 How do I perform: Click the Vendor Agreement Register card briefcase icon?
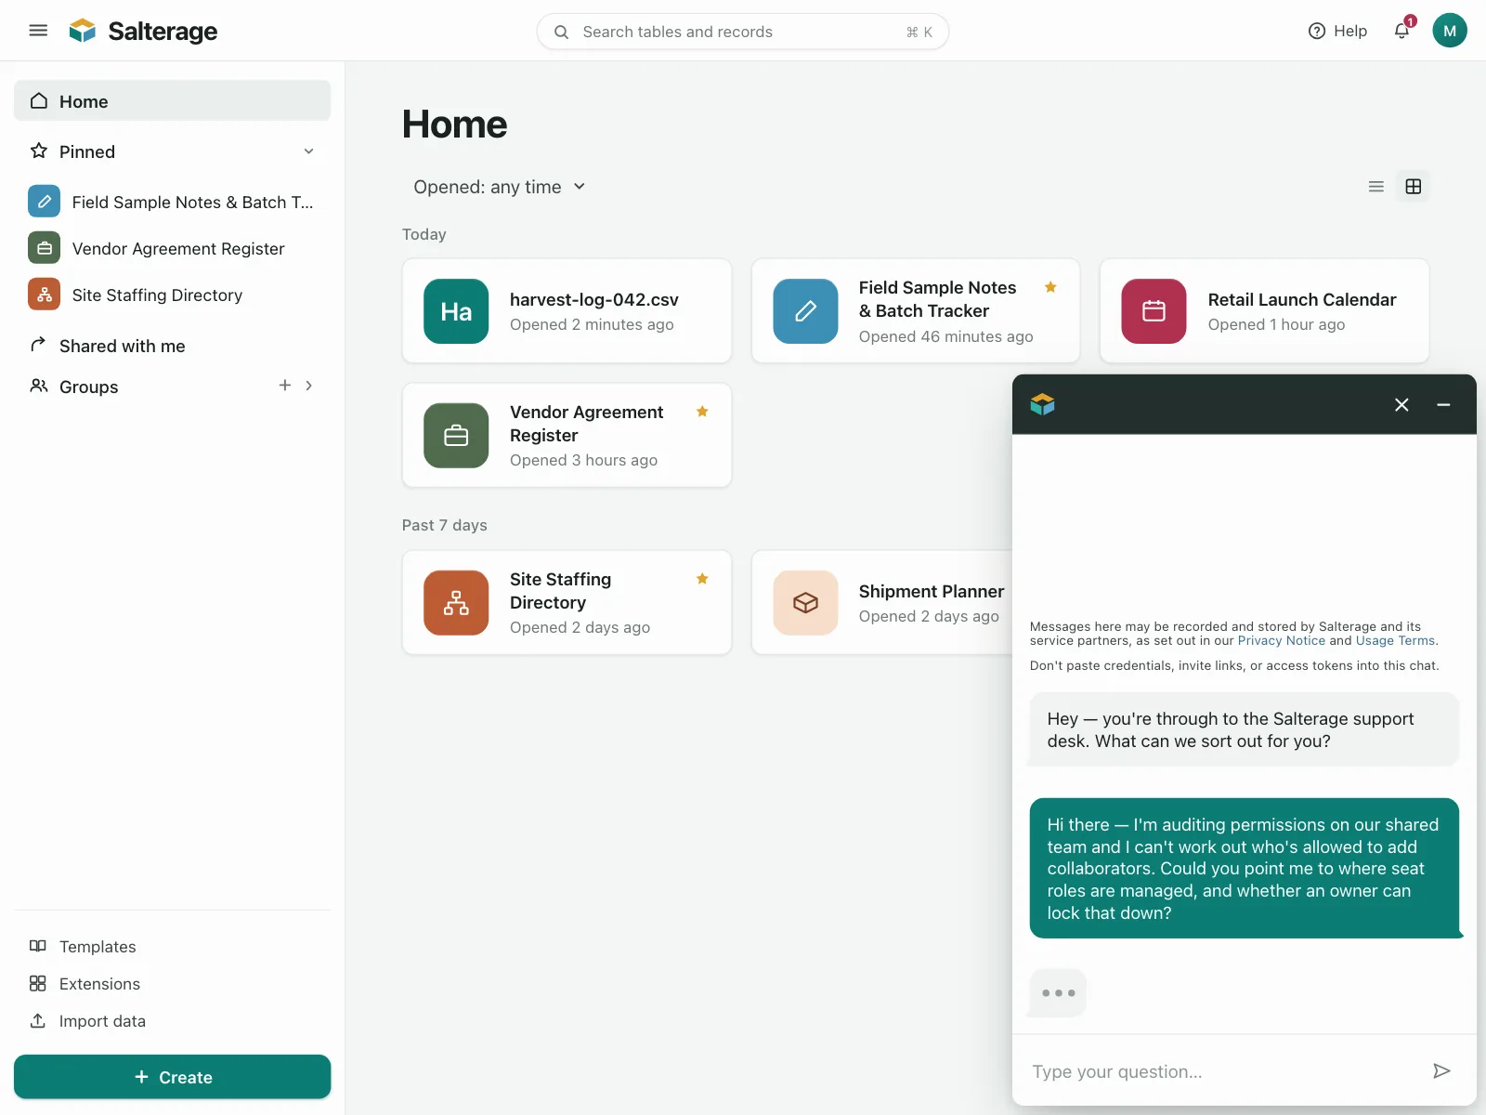tap(456, 436)
